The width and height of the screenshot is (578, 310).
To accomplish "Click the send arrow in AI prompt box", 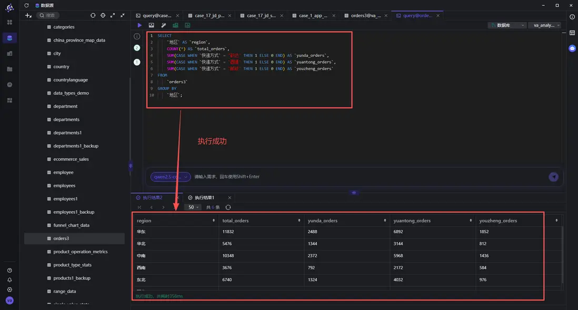I will click(553, 177).
